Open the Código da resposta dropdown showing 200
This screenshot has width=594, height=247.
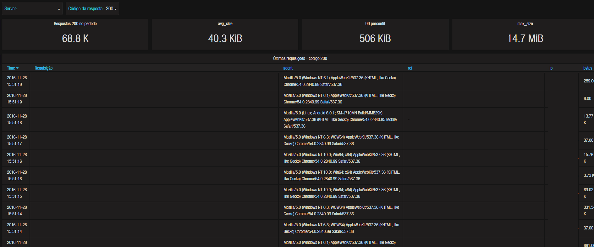click(x=92, y=9)
